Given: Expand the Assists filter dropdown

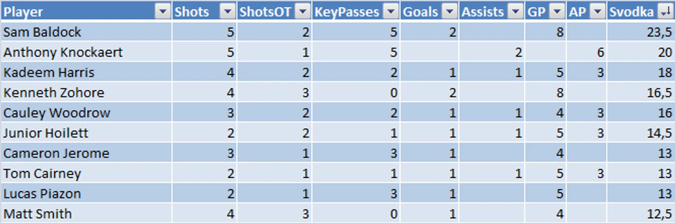Looking at the screenshot, I should (515, 12).
